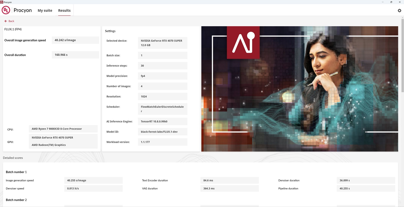Go back using the Back link
The image size is (404, 207).
pyautogui.click(x=11, y=21)
